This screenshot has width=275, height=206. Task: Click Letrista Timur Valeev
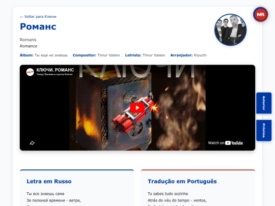coord(145,55)
